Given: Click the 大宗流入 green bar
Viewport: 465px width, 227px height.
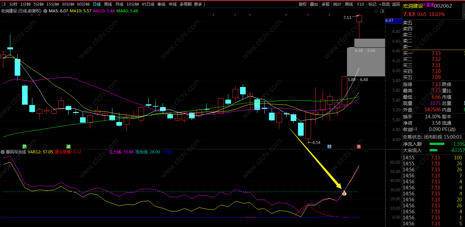Looking at the screenshot, I should tap(433, 150).
